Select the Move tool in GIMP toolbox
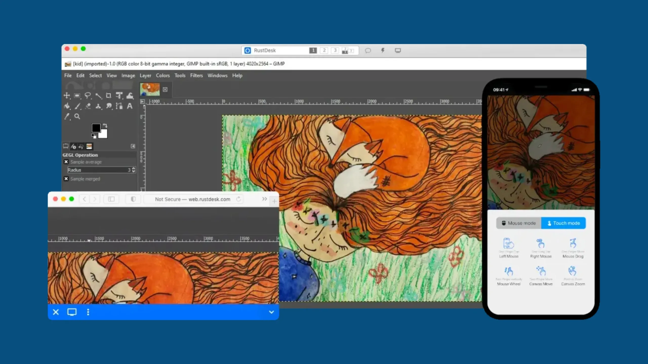Image resolution: width=648 pixels, height=364 pixels. click(67, 96)
